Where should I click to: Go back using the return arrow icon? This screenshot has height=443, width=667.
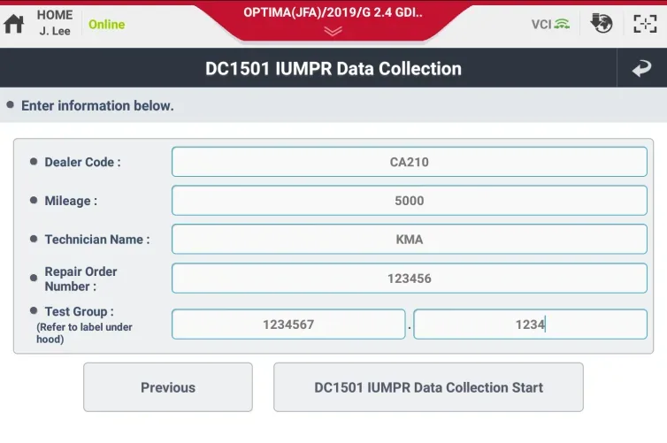click(x=641, y=68)
